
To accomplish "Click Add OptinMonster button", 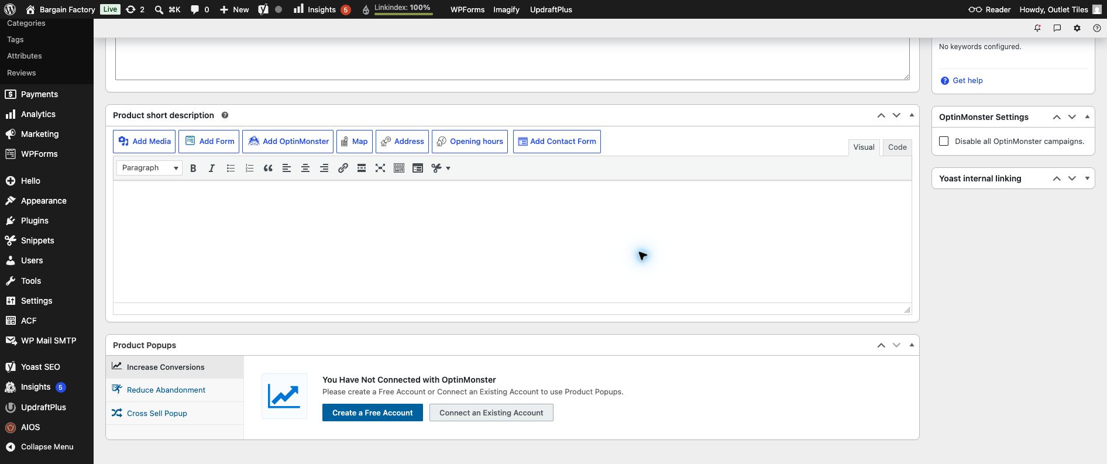I will (x=288, y=142).
